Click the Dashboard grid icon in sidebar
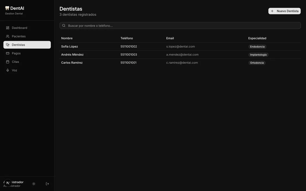 [8, 28]
